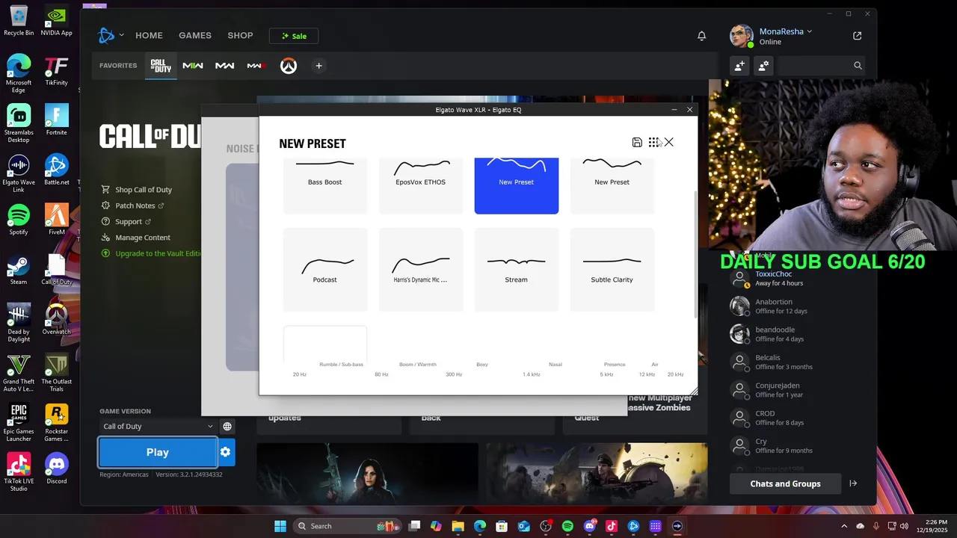The height and width of the screenshot is (538, 957).
Task: Select the EposVox ETHOS preset
Action: (x=421, y=186)
